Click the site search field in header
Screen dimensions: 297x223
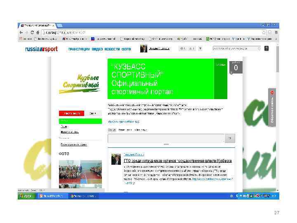(x=237, y=49)
